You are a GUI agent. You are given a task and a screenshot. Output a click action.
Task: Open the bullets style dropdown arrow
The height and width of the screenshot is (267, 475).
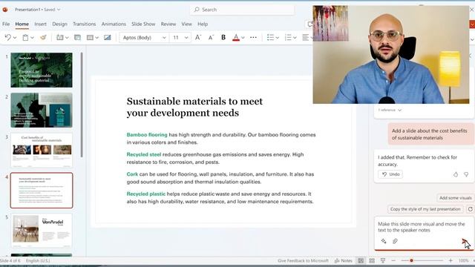point(277,38)
